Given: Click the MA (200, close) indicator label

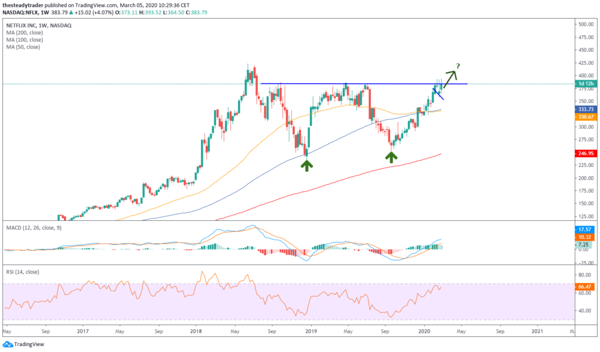Looking at the screenshot, I should 25,33.
